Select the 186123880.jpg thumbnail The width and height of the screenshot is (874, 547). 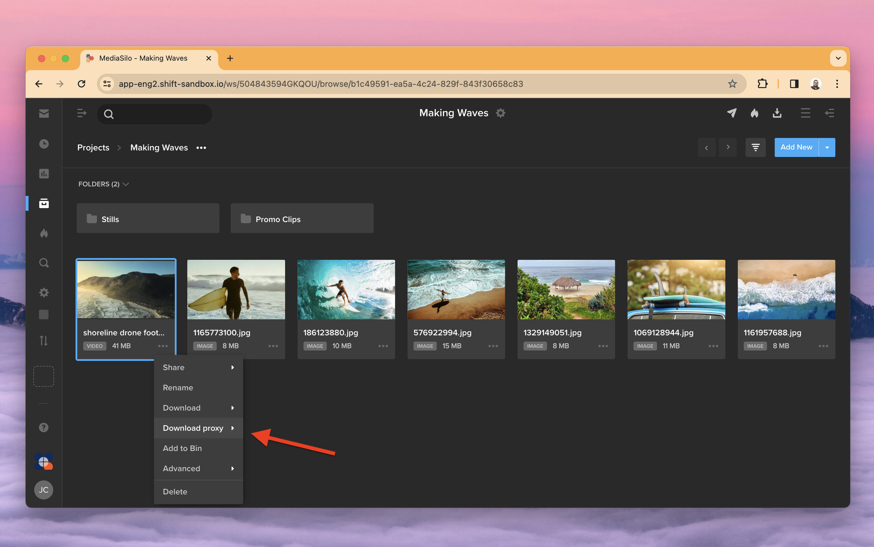(346, 290)
